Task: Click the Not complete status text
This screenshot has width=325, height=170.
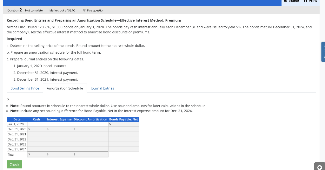Action: 34,10
